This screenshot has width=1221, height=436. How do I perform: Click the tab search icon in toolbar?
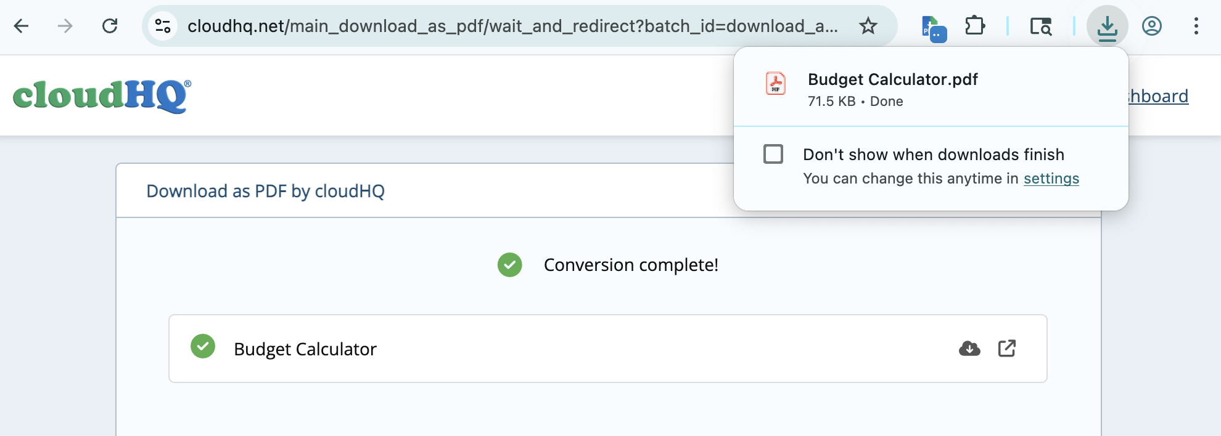[1040, 26]
